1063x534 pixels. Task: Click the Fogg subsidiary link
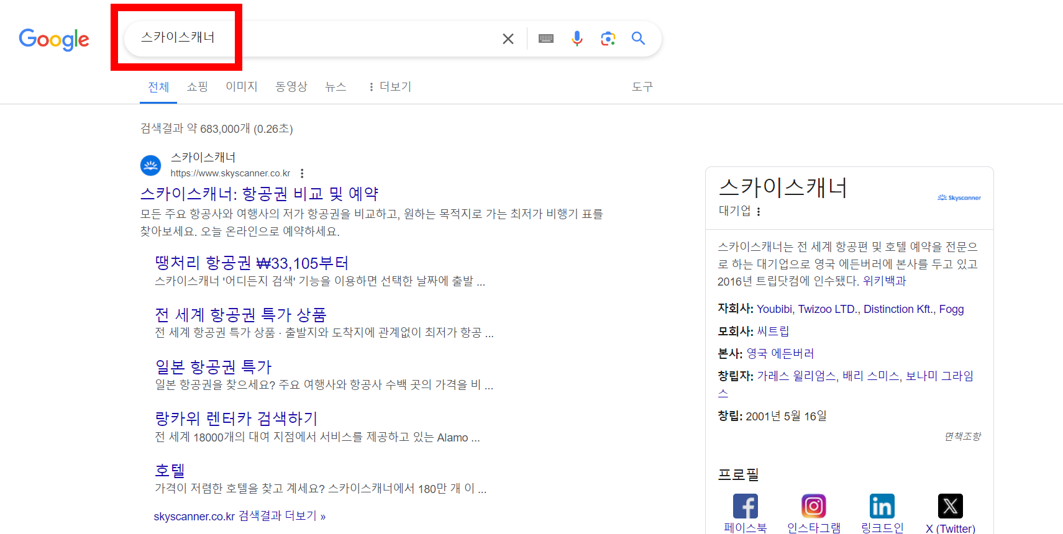pos(951,309)
